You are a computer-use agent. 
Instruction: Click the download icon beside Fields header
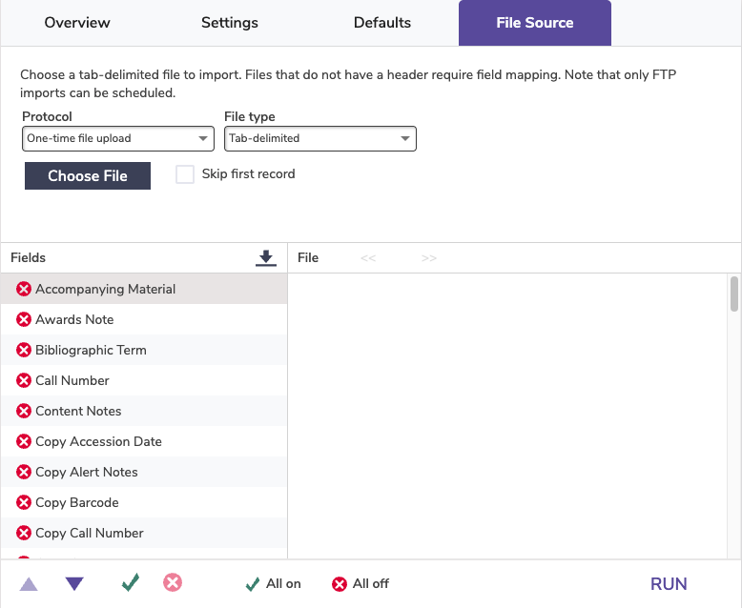pyautogui.click(x=266, y=257)
